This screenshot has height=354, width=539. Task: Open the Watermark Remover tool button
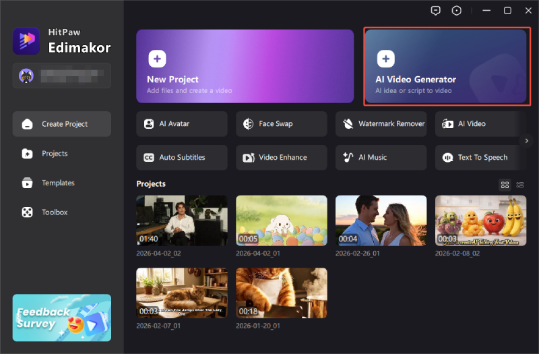click(381, 124)
